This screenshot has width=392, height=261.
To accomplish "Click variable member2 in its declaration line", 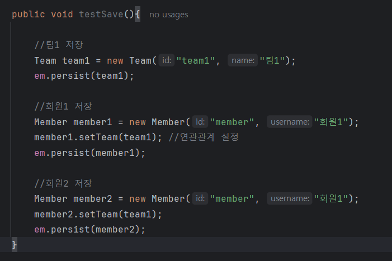I will click(x=92, y=198).
